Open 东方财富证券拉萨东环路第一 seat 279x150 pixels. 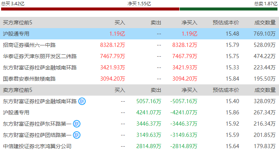tap(37, 124)
